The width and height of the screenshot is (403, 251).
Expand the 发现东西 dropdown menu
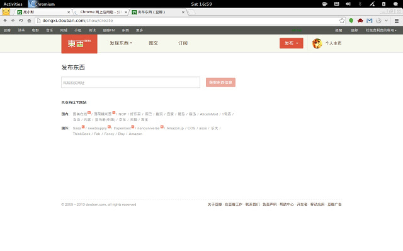coord(121,43)
